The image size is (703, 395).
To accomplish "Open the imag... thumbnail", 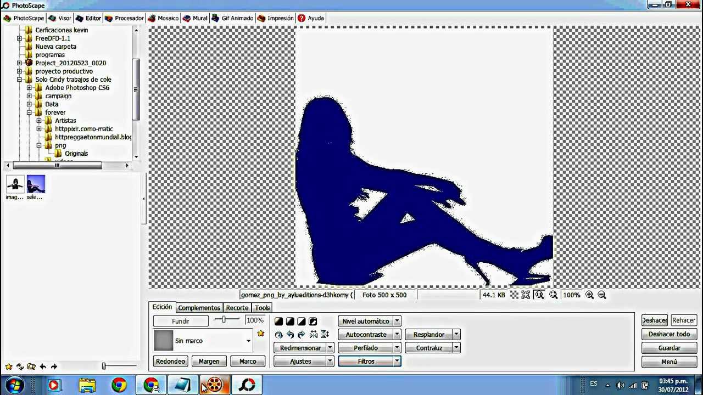I will point(15,188).
